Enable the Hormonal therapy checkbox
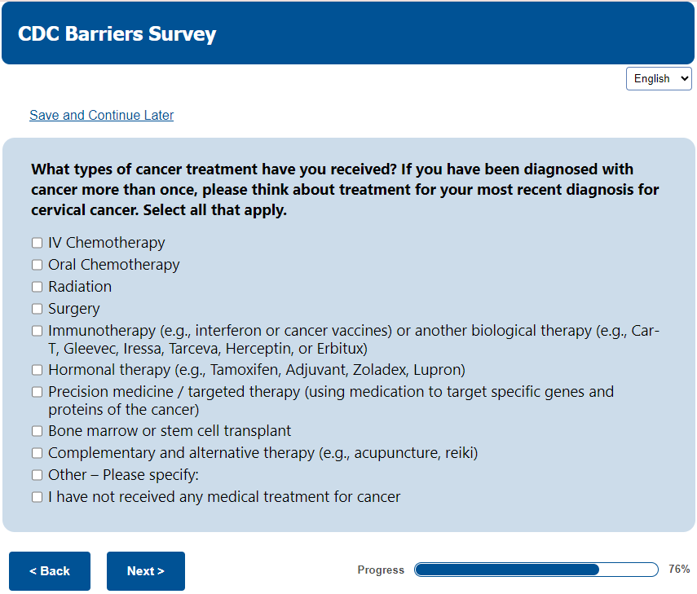This screenshot has width=697, height=594. (x=37, y=370)
